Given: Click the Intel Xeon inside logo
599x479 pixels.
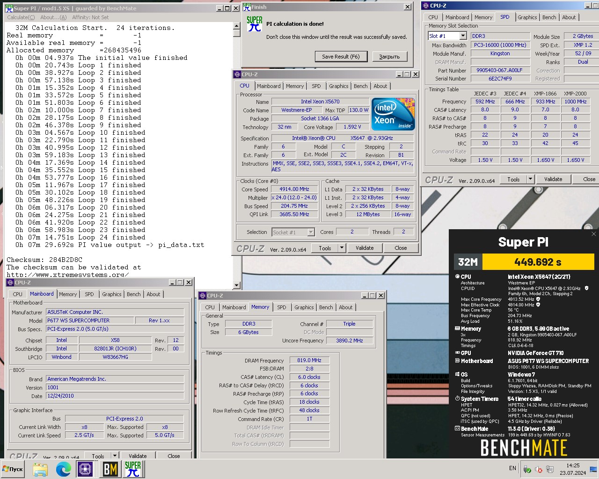Looking at the screenshot, I should (393, 114).
